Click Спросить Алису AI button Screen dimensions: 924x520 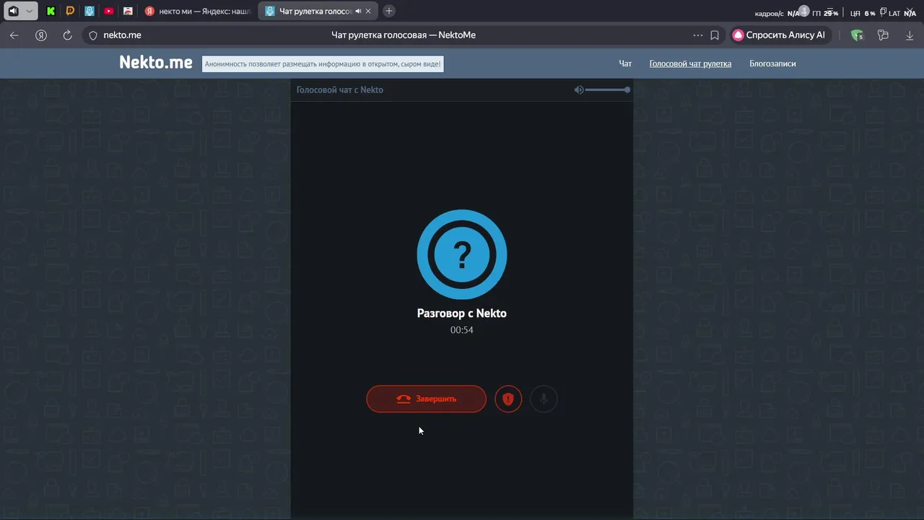[779, 35]
